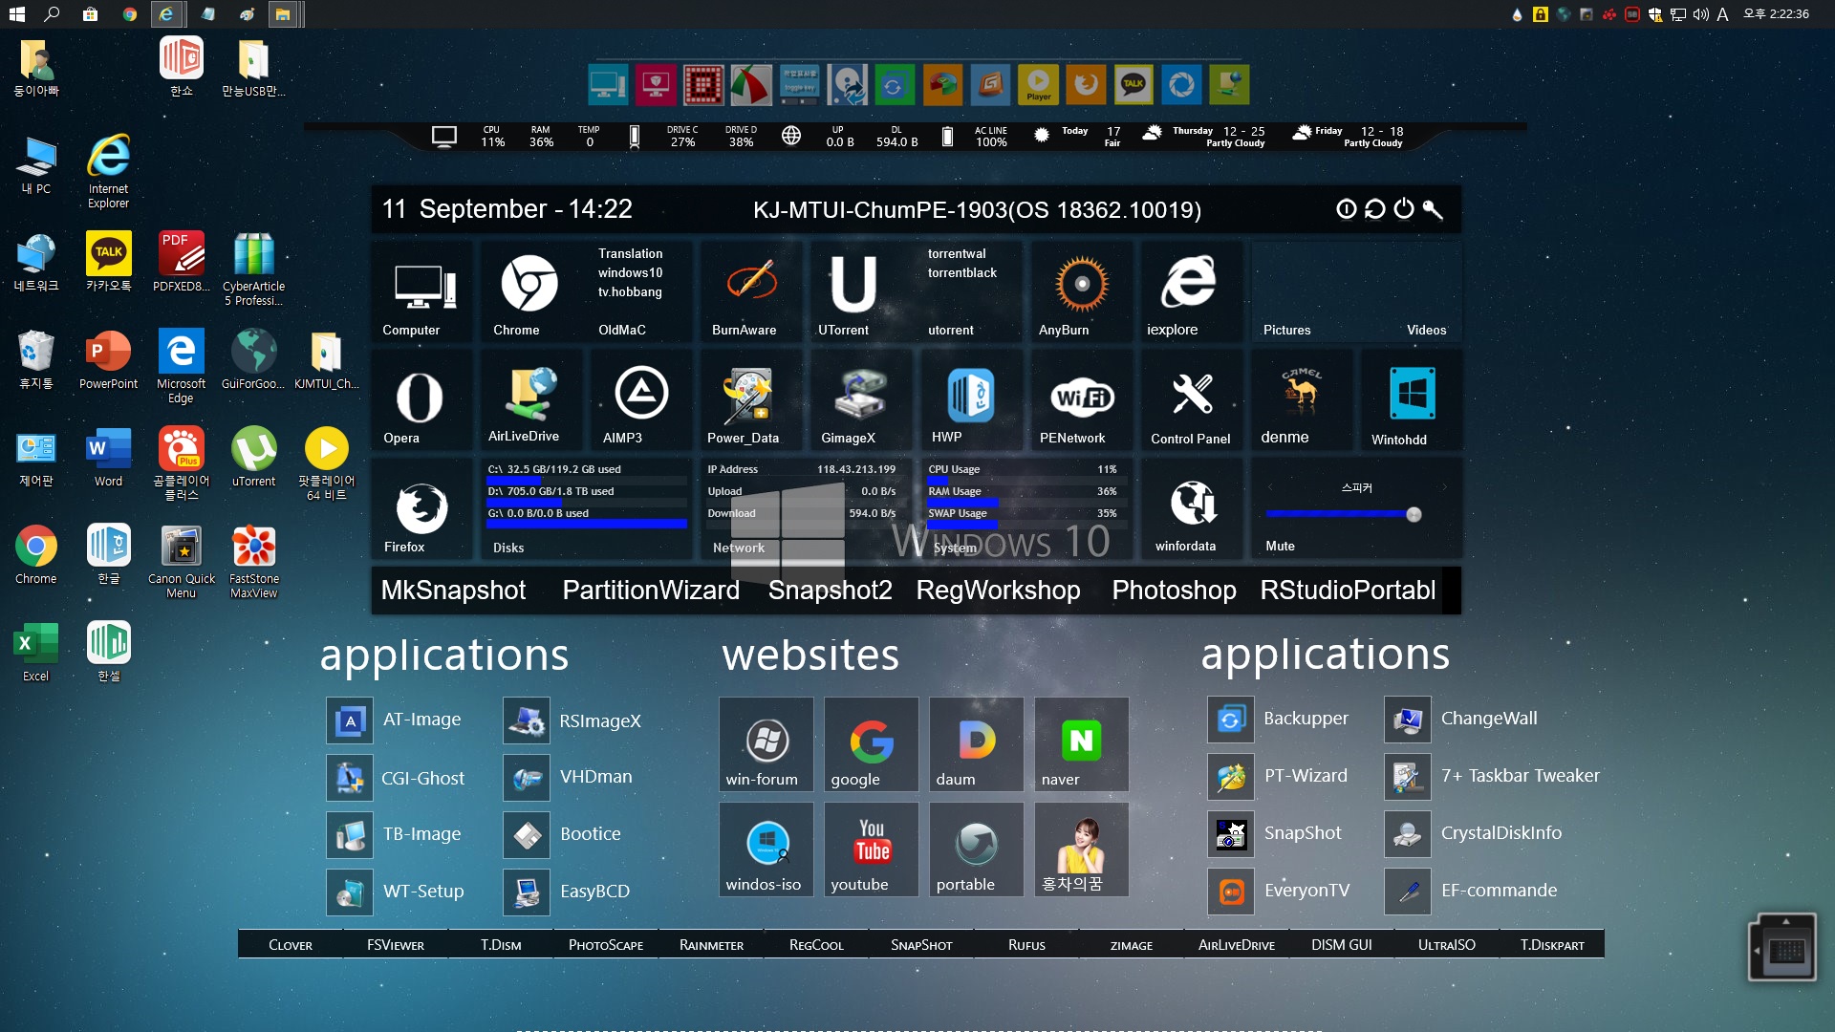
Task: Open the naver website tile
Action: [1081, 744]
